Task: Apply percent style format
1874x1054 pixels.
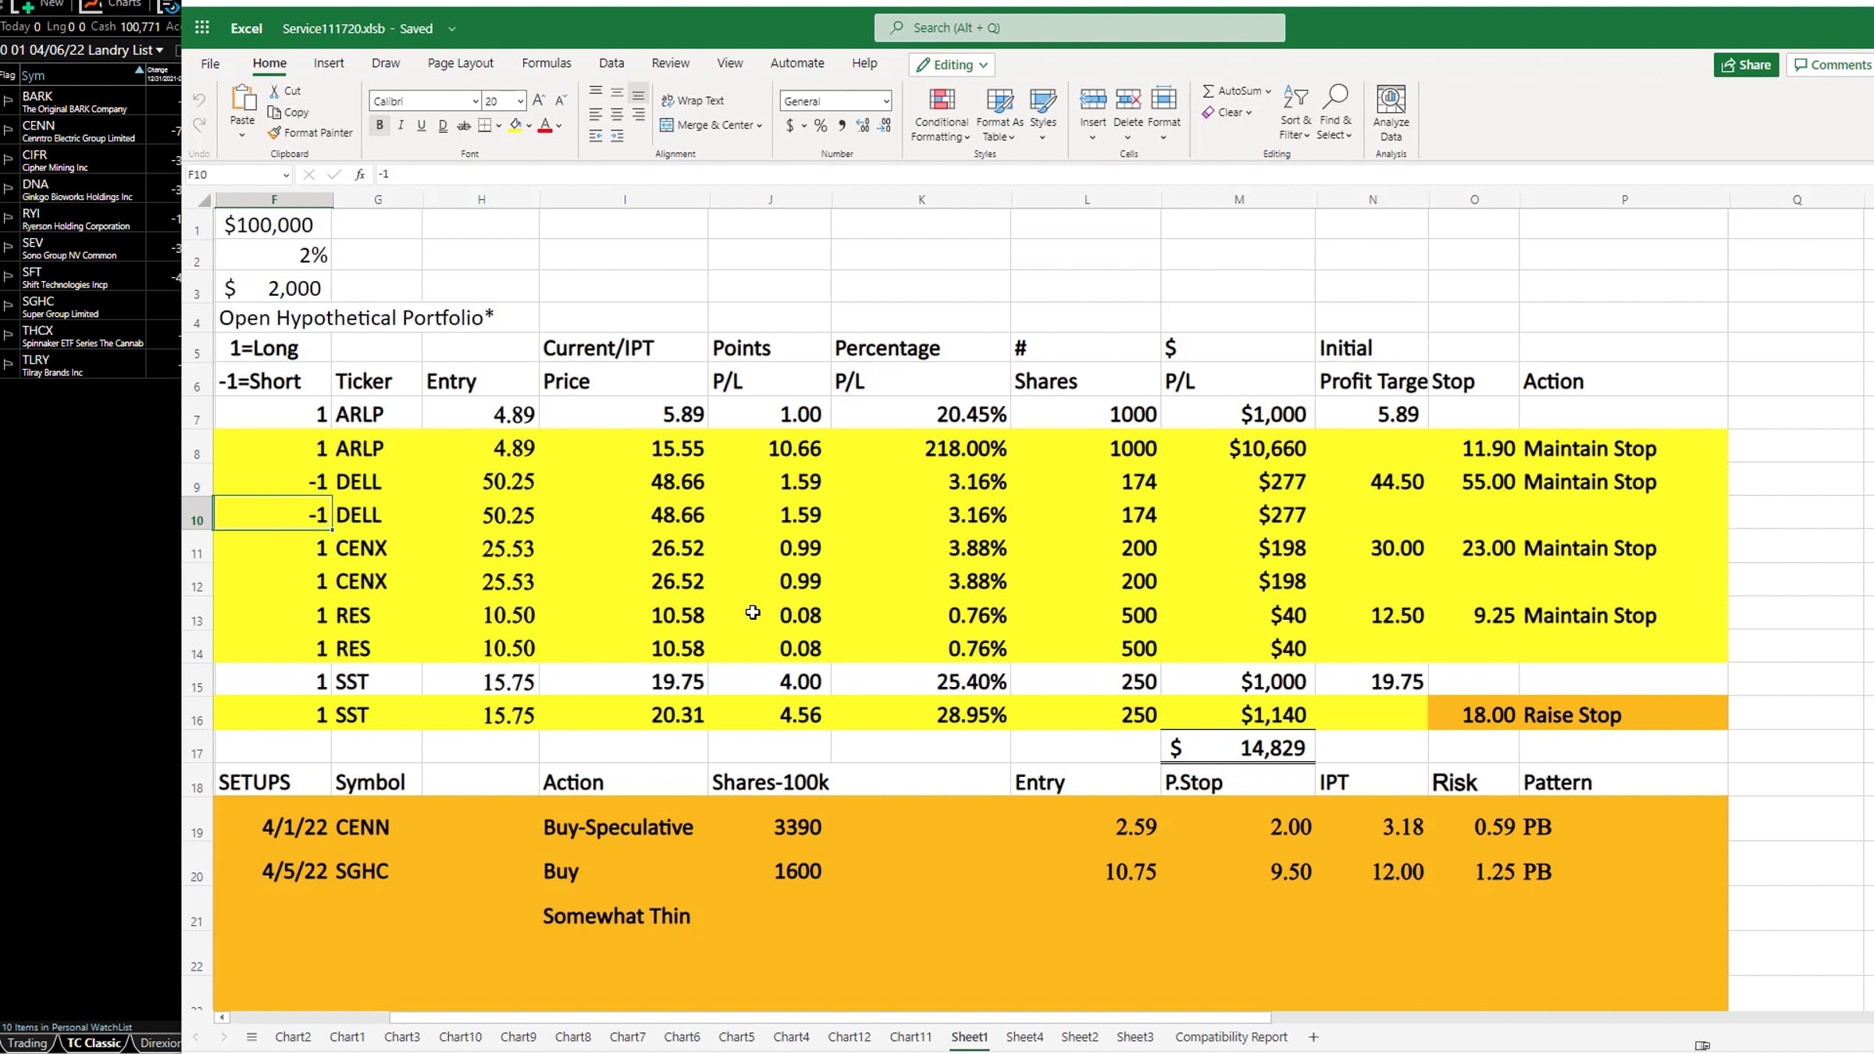Action: (x=821, y=125)
